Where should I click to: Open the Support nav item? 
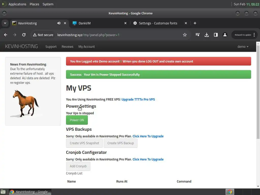click(51, 47)
